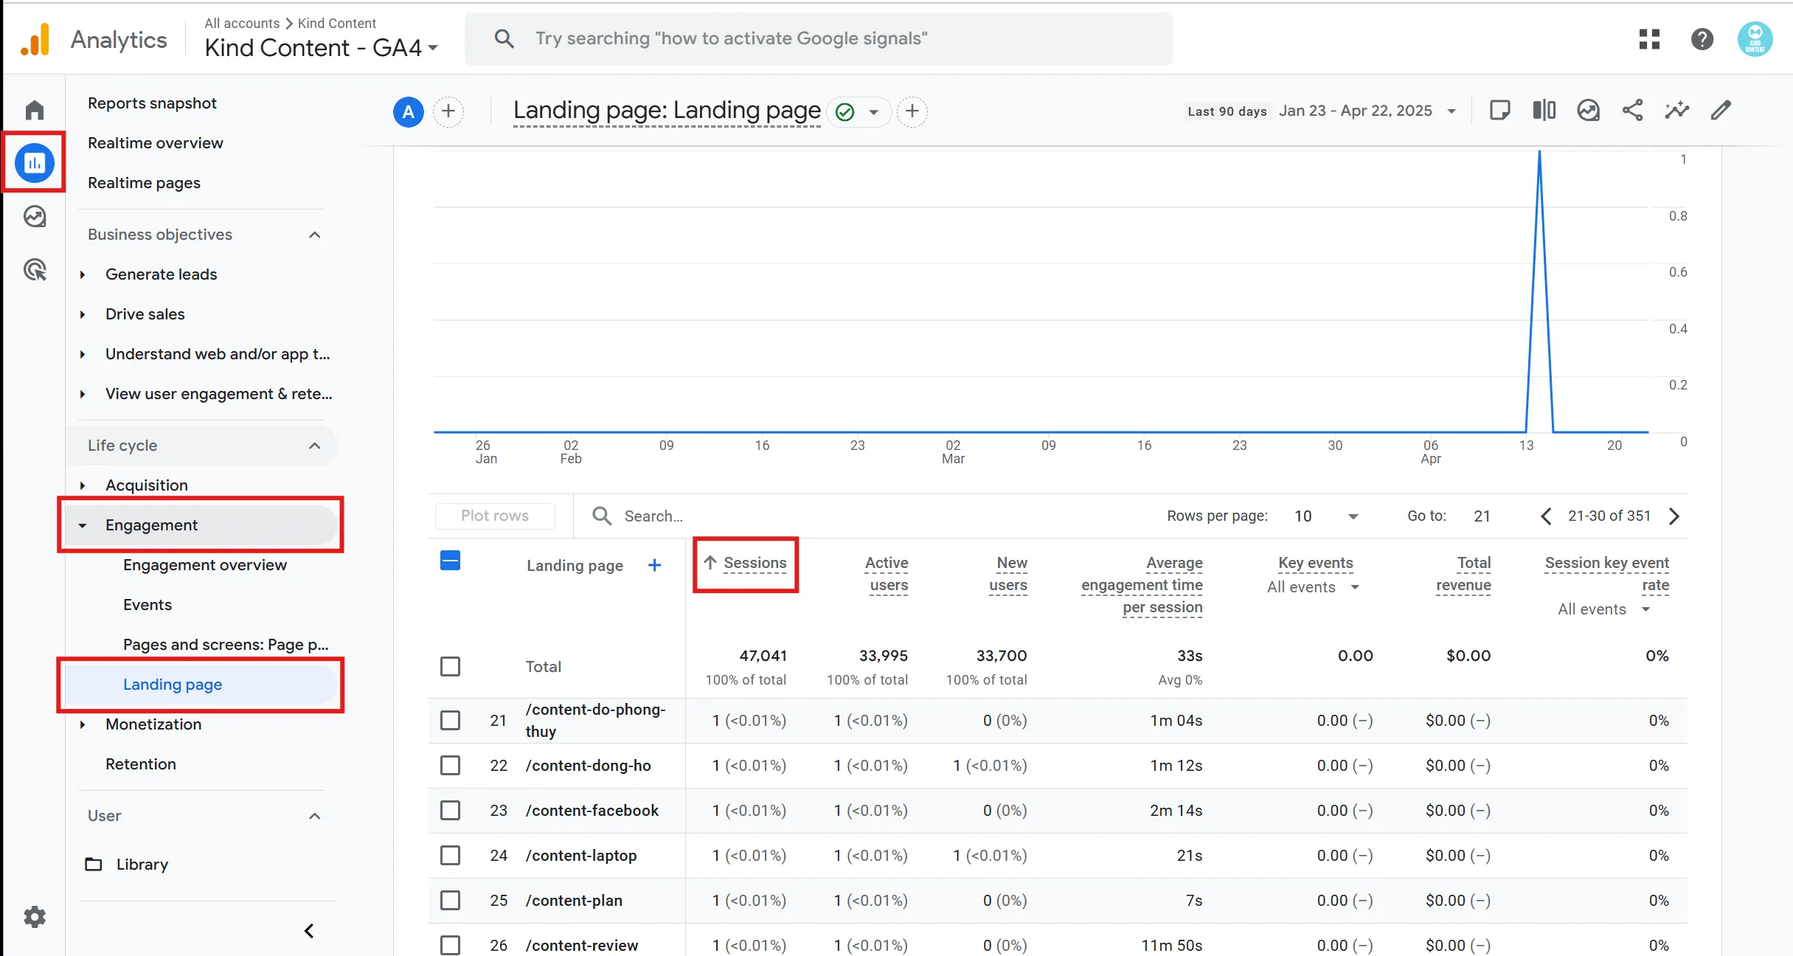This screenshot has height=956, width=1793.
Task: Click the Go to page number field
Action: [x=1482, y=516]
